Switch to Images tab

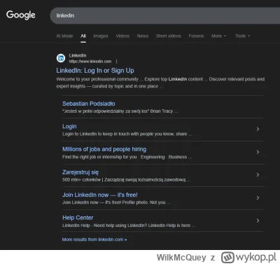(101, 36)
